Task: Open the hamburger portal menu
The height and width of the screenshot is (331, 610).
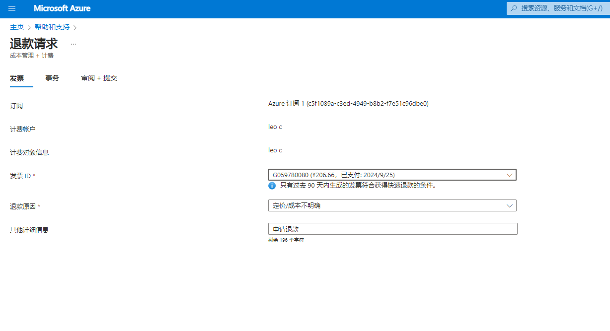Action: 12,8
